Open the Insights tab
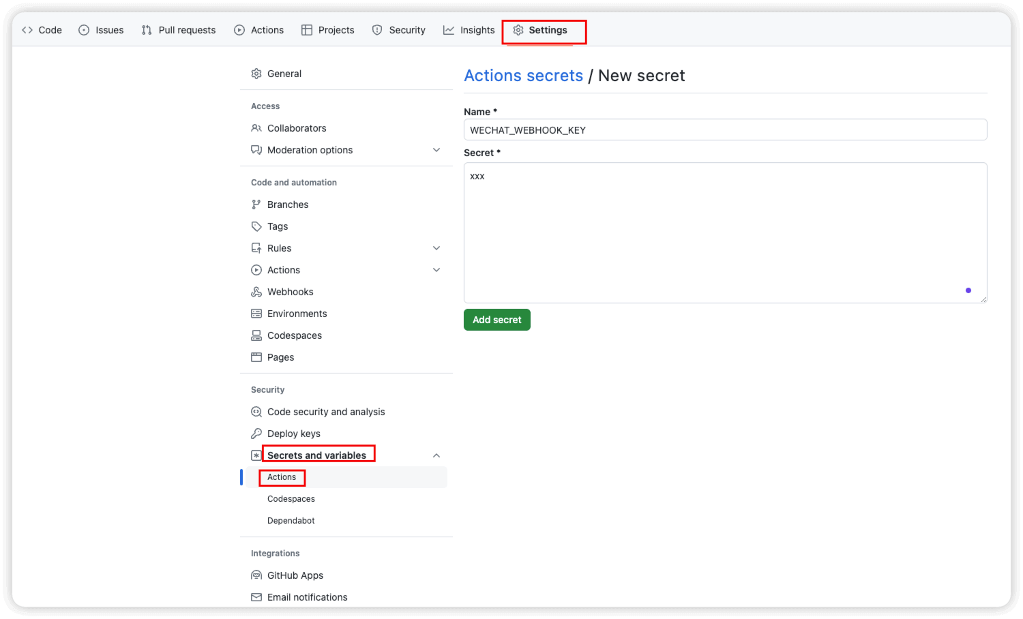This screenshot has width=1023, height=619. [469, 30]
